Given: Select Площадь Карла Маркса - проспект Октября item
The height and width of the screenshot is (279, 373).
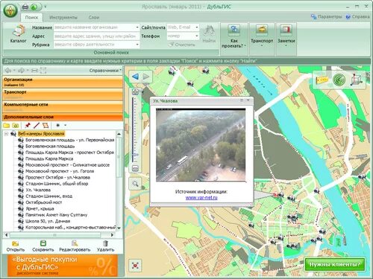Looking at the screenshot, I should [70, 153].
